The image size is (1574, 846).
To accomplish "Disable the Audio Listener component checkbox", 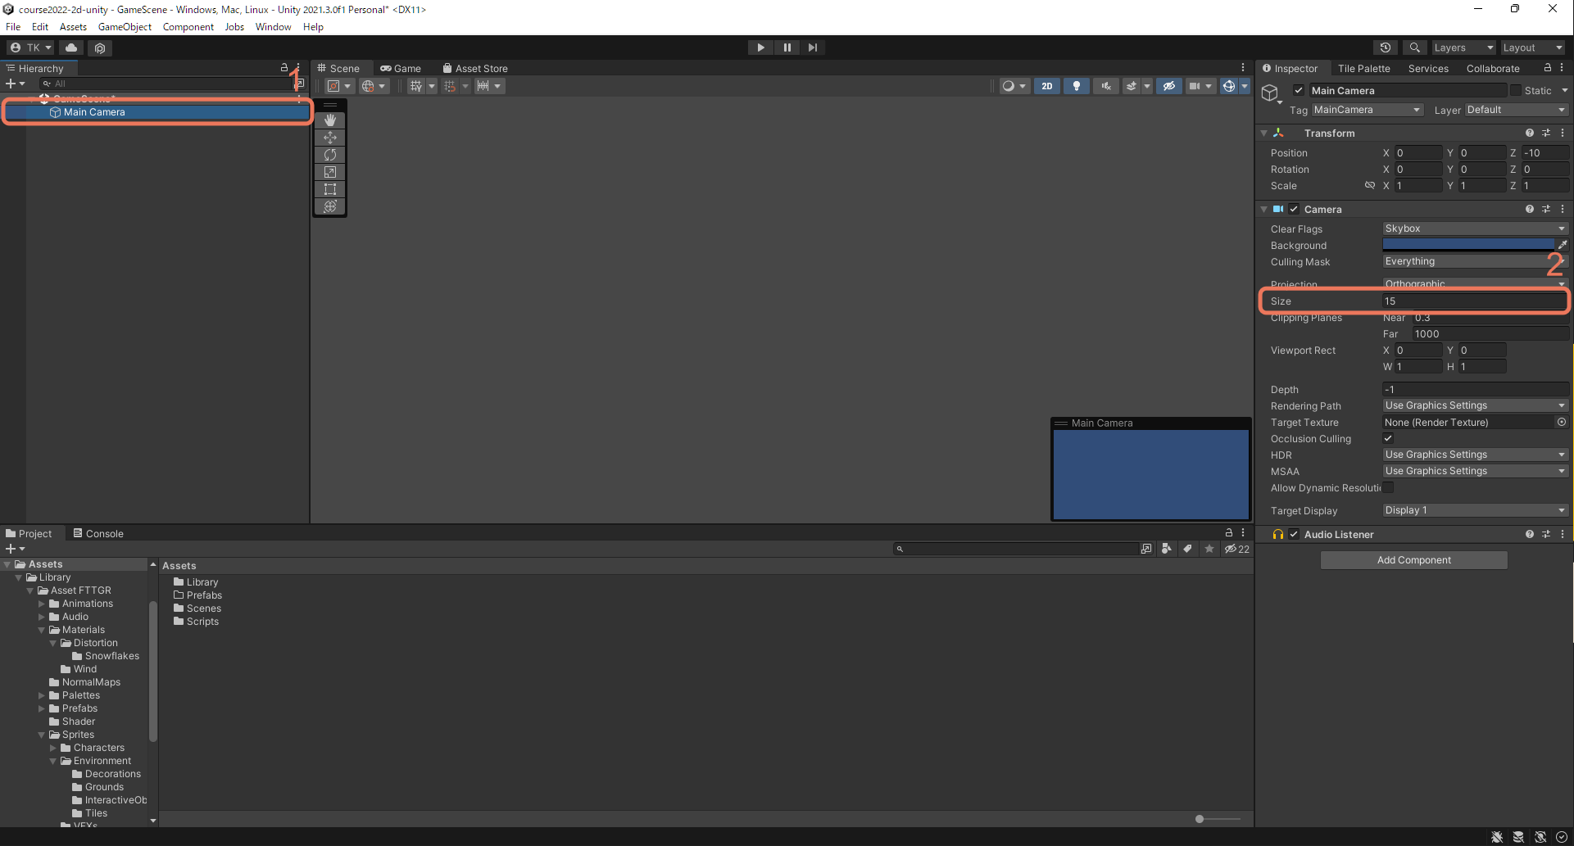I will tap(1294, 534).
